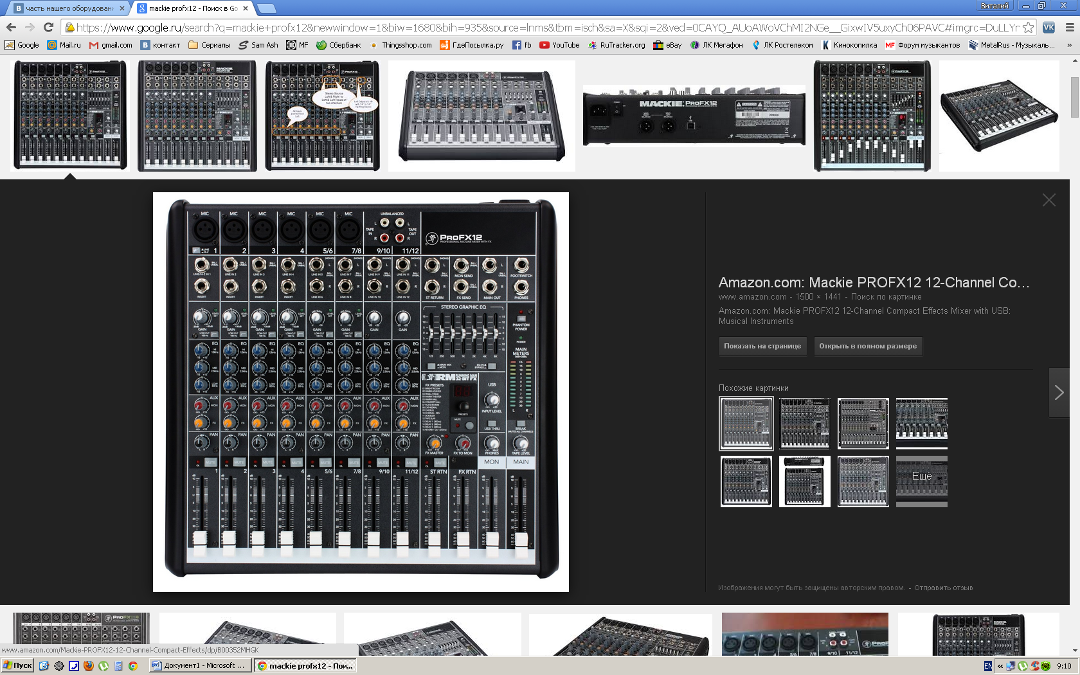1080x675 pixels.
Task: Launch uTorrent from the quick launch bar
Action: pos(104,666)
